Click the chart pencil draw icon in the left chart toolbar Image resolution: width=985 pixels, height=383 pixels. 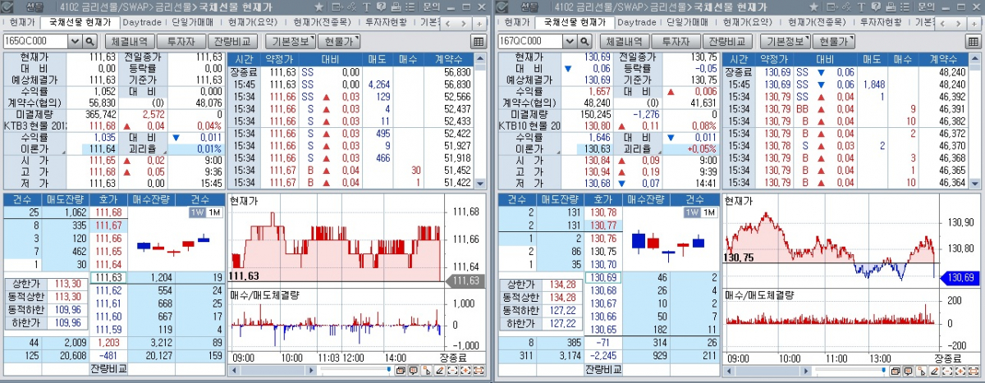[440, 371]
